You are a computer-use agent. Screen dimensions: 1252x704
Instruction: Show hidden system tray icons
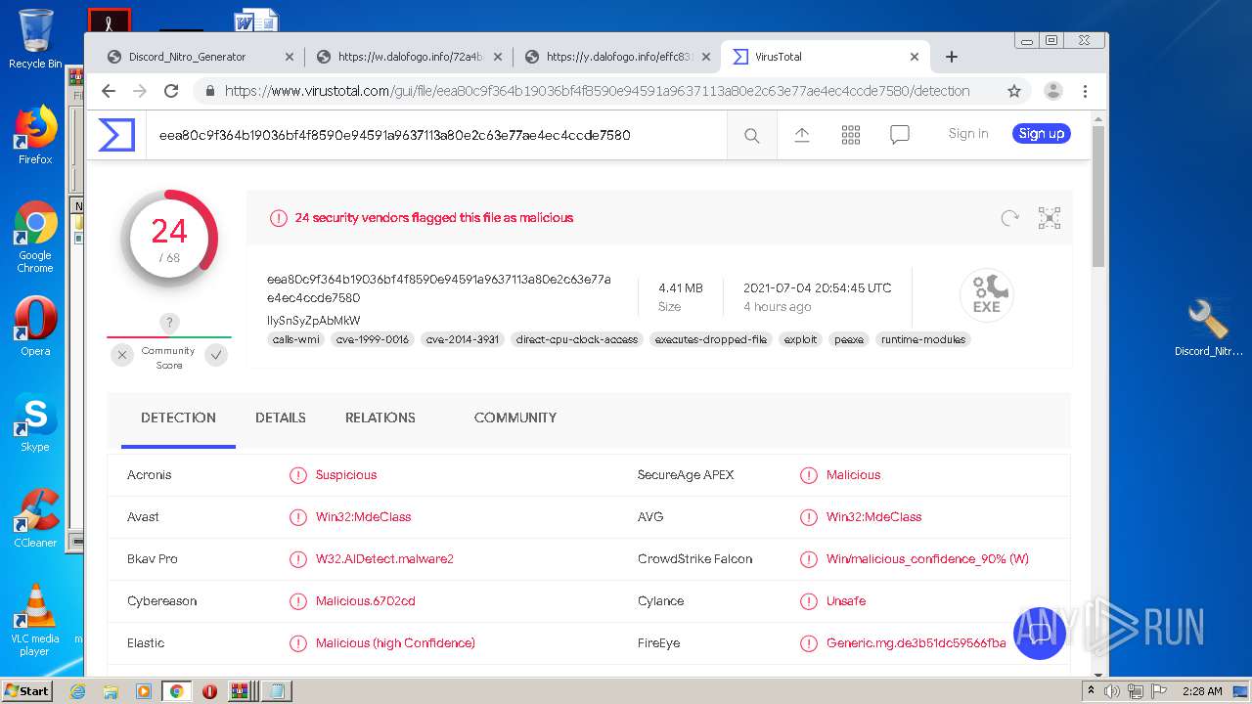[1091, 691]
